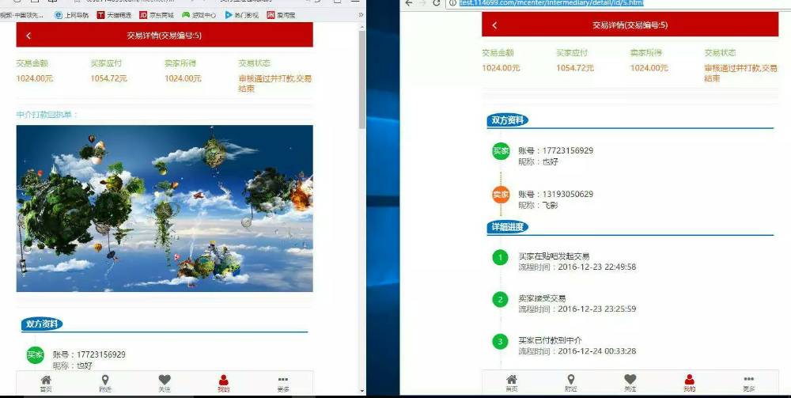791x398 pixels.
Task: Open 更多 dots icon in right window
Action: 748,383
